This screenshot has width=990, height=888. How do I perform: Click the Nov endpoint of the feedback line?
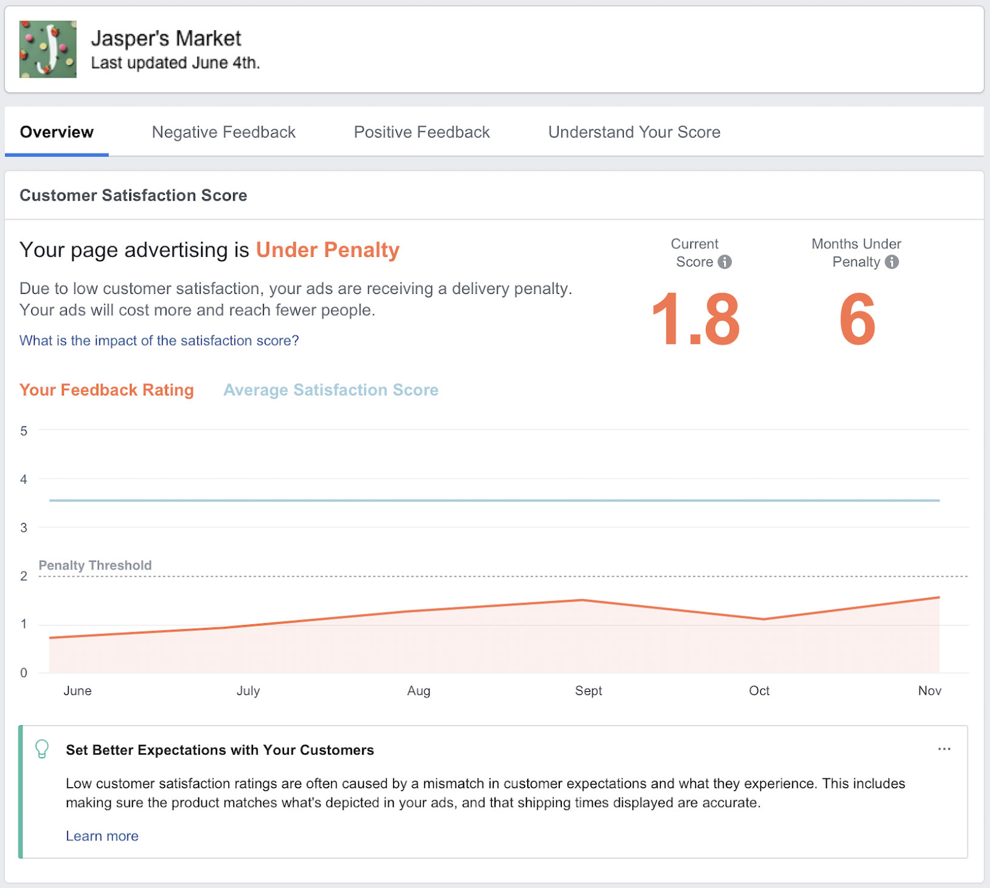pyautogui.click(x=938, y=598)
